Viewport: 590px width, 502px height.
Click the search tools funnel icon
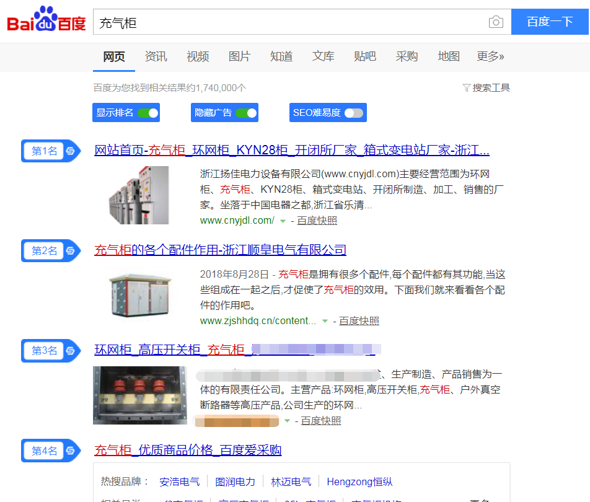click(466, 87)
